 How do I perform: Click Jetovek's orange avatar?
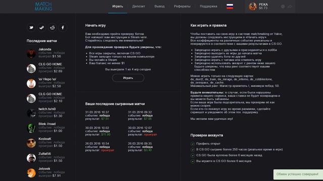point(31,173)
